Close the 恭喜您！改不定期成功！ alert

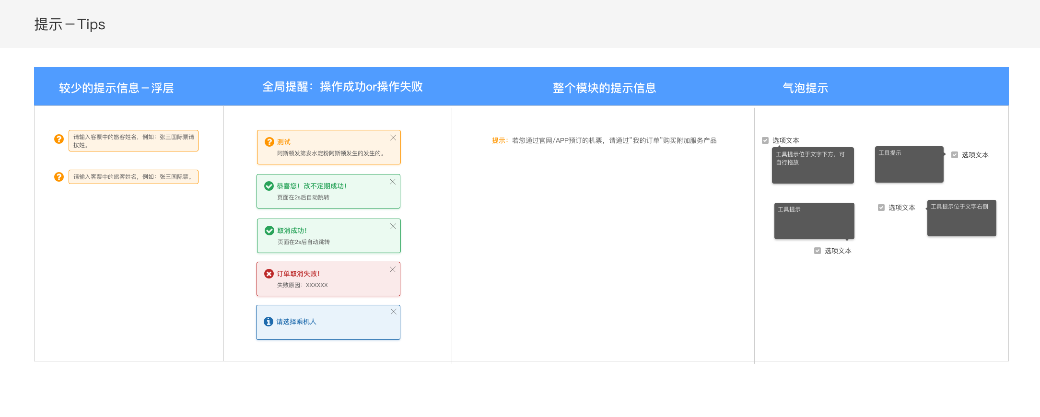coord(393,182)
